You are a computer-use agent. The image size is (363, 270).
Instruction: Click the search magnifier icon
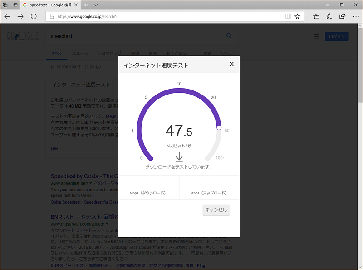click(229, 36)
